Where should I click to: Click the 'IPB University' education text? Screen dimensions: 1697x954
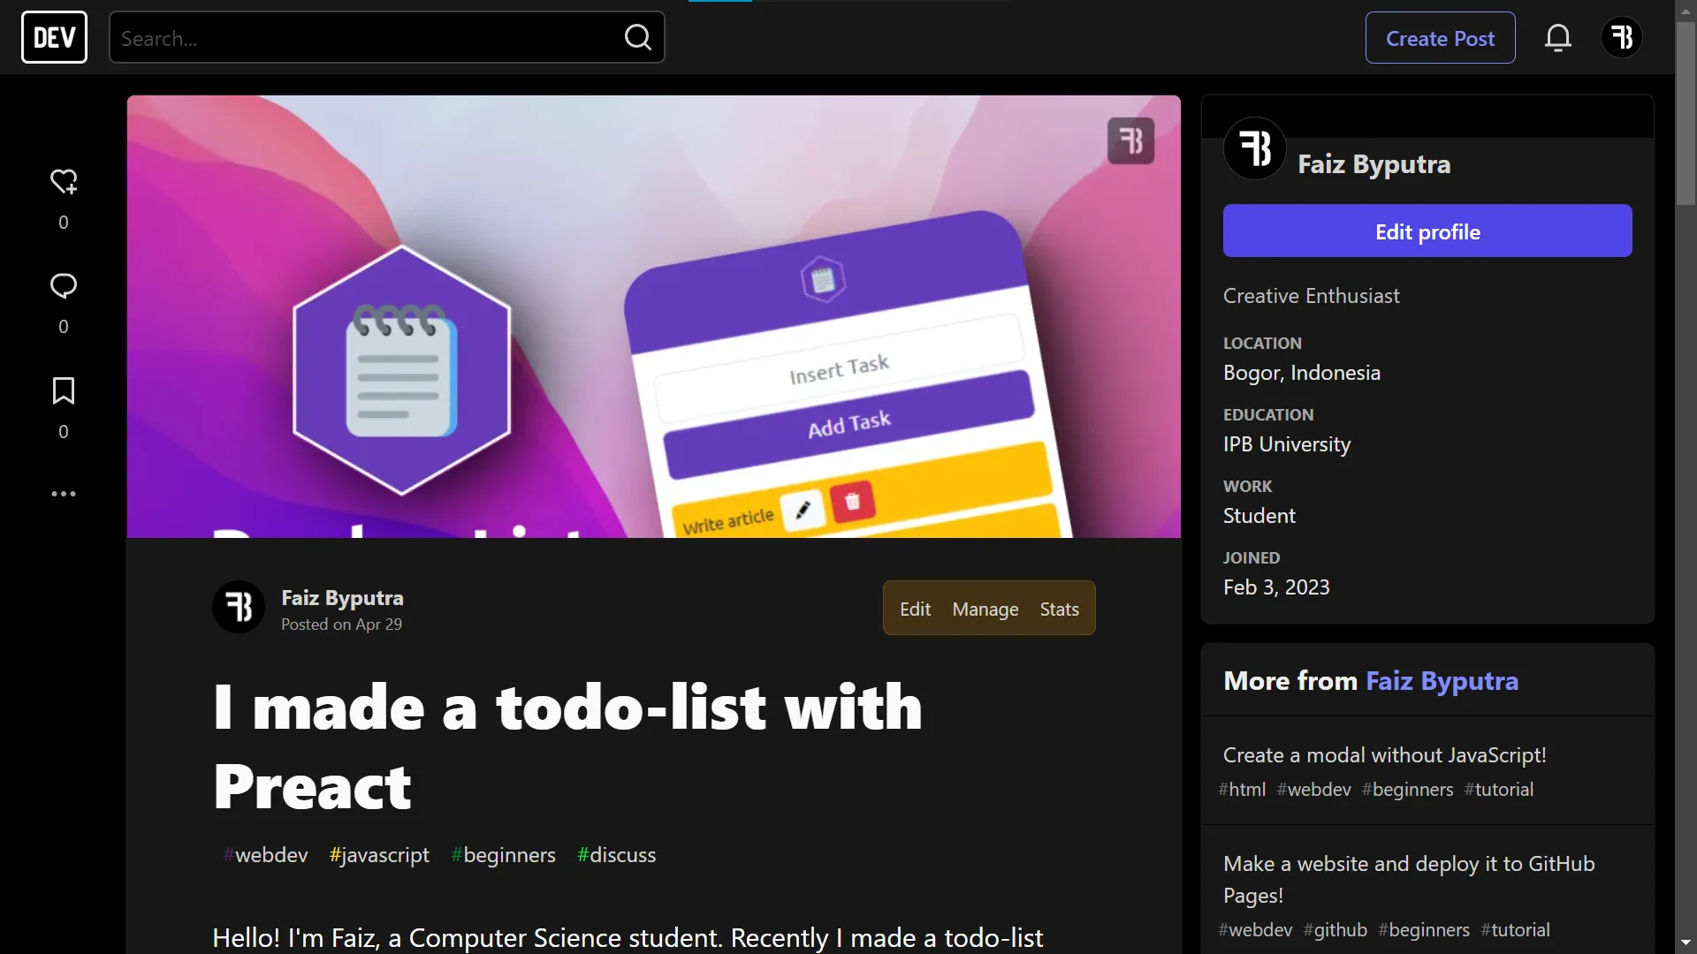pyautogui.click(x=1287, y=444)
